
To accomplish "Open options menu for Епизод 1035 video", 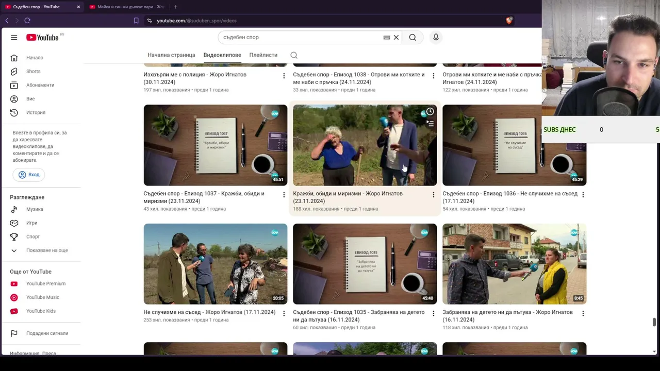I will [433, 313].
